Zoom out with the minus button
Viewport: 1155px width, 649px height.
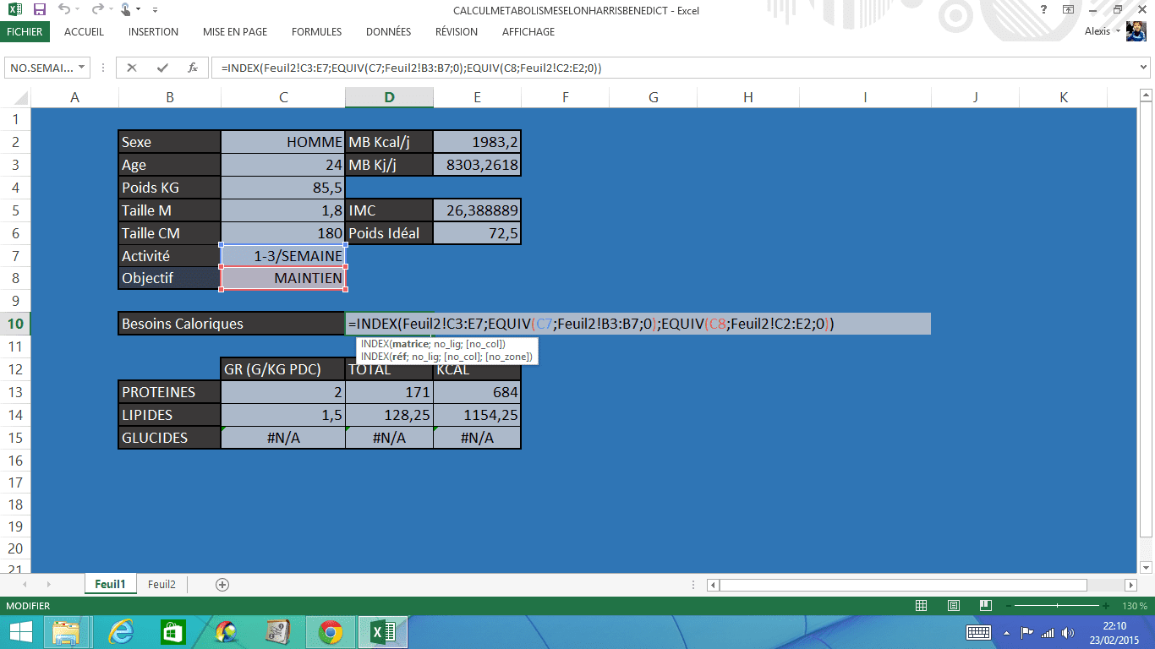click(1007, 606)
